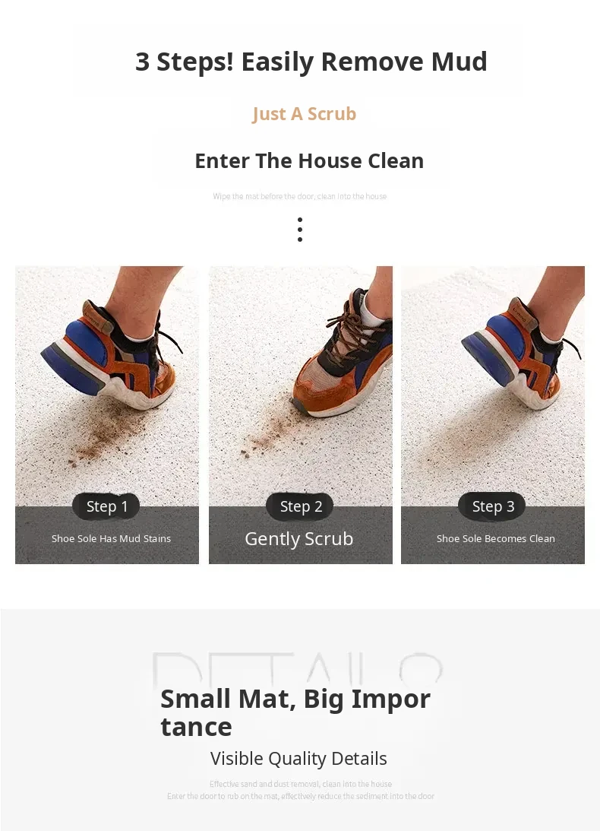Click the Gently Scrub caption

[299, 539]
